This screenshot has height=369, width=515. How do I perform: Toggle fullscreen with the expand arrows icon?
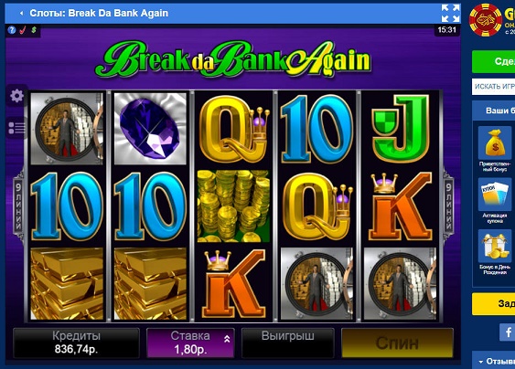tap(450, 13)
